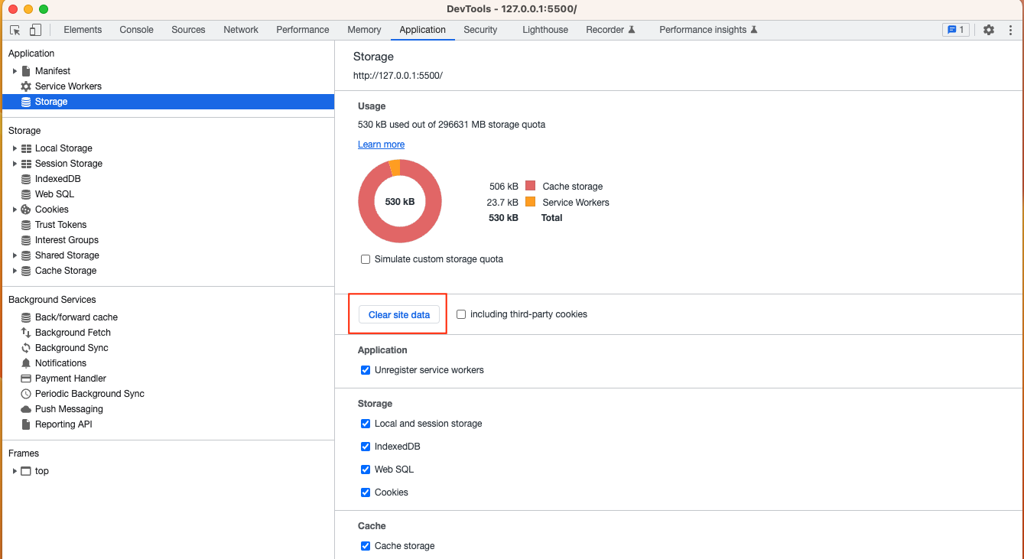
Task: Select the Service Workers gear icon
Action: (x=26, y=86)
